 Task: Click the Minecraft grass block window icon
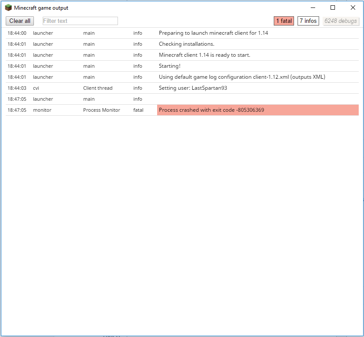[8, 7]
